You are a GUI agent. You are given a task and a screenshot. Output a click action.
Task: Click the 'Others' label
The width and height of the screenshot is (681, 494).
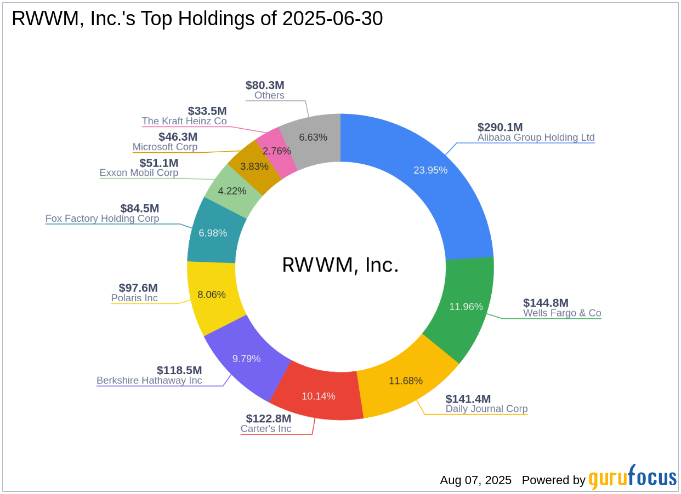269,96
